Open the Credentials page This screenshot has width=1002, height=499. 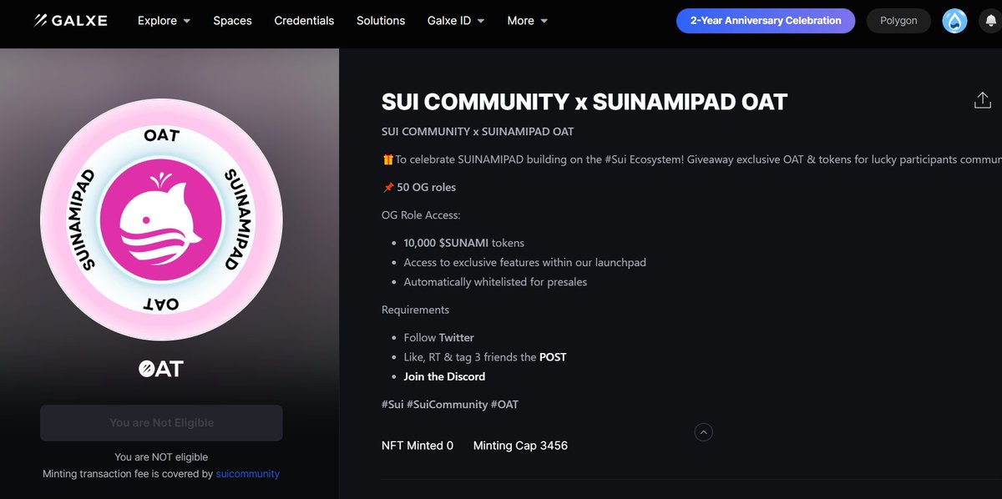304,21
